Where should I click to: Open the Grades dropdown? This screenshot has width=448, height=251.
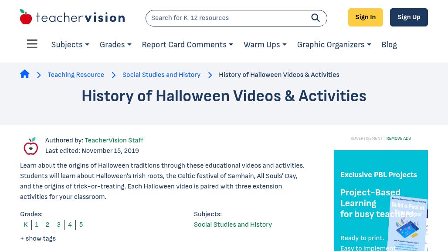[x=115, y=45]
